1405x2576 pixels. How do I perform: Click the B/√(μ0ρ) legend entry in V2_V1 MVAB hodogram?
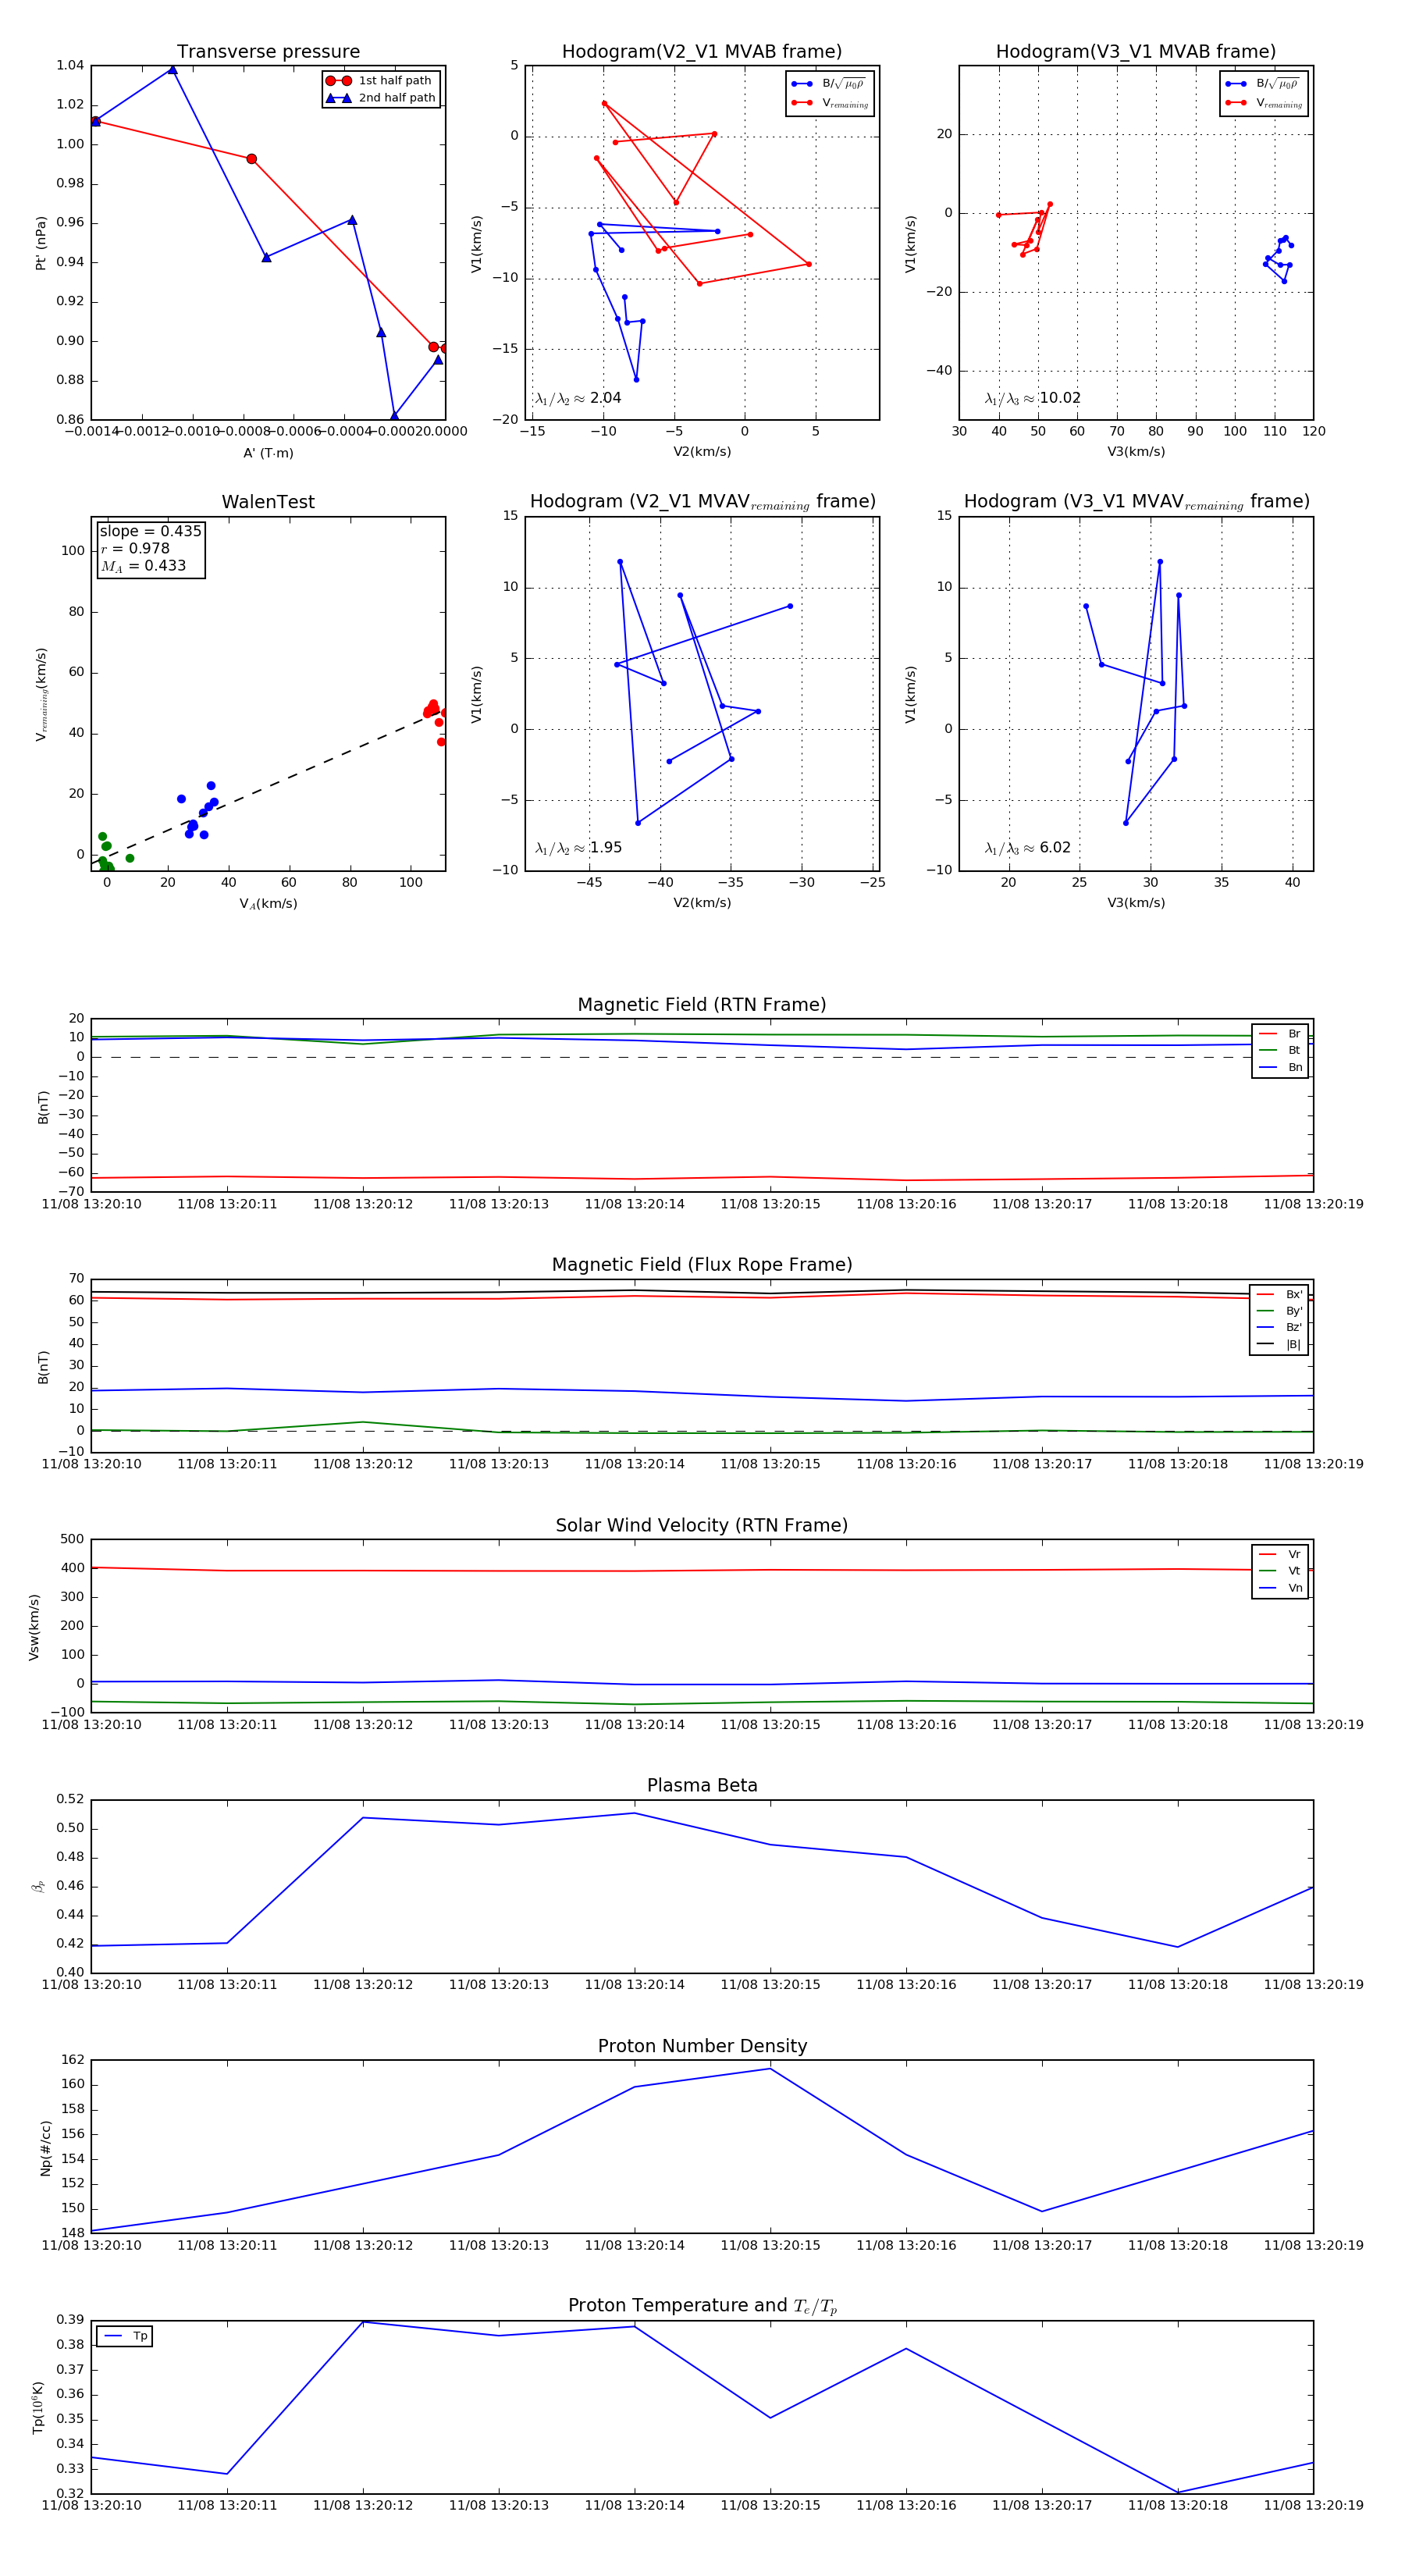(x=829, y=84)
